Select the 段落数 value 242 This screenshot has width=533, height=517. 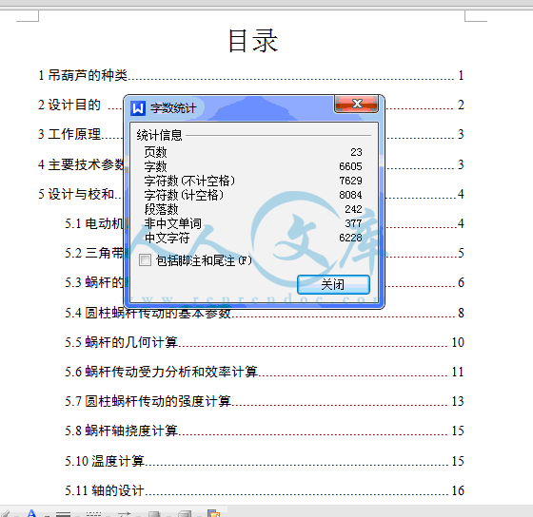(x=353, y=209)
